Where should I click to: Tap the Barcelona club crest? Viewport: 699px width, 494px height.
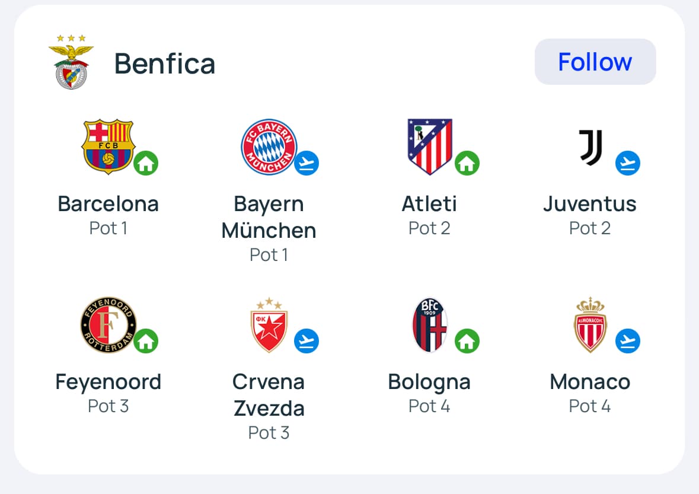pos(108,146)
